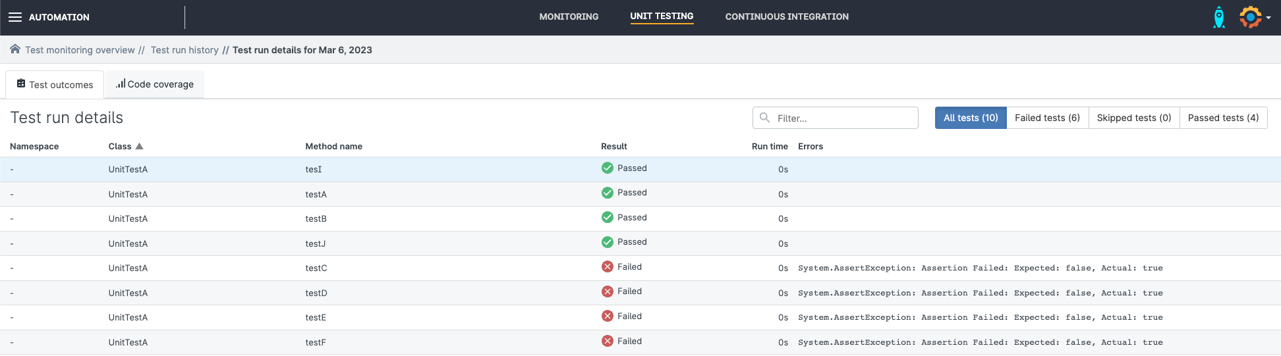Select the Test outcomes tab
This screenshot has height=356, width=1281.
55,85
